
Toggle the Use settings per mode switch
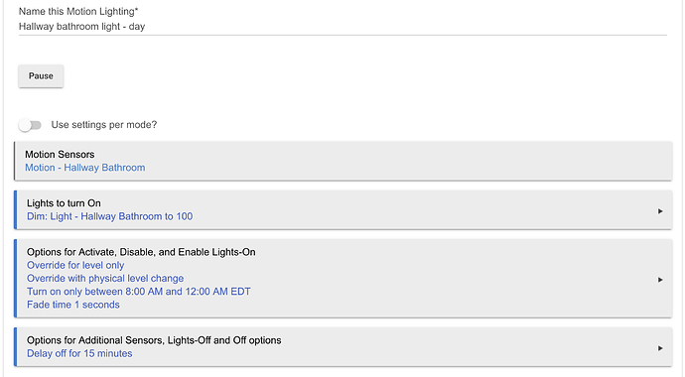[30, 125]
